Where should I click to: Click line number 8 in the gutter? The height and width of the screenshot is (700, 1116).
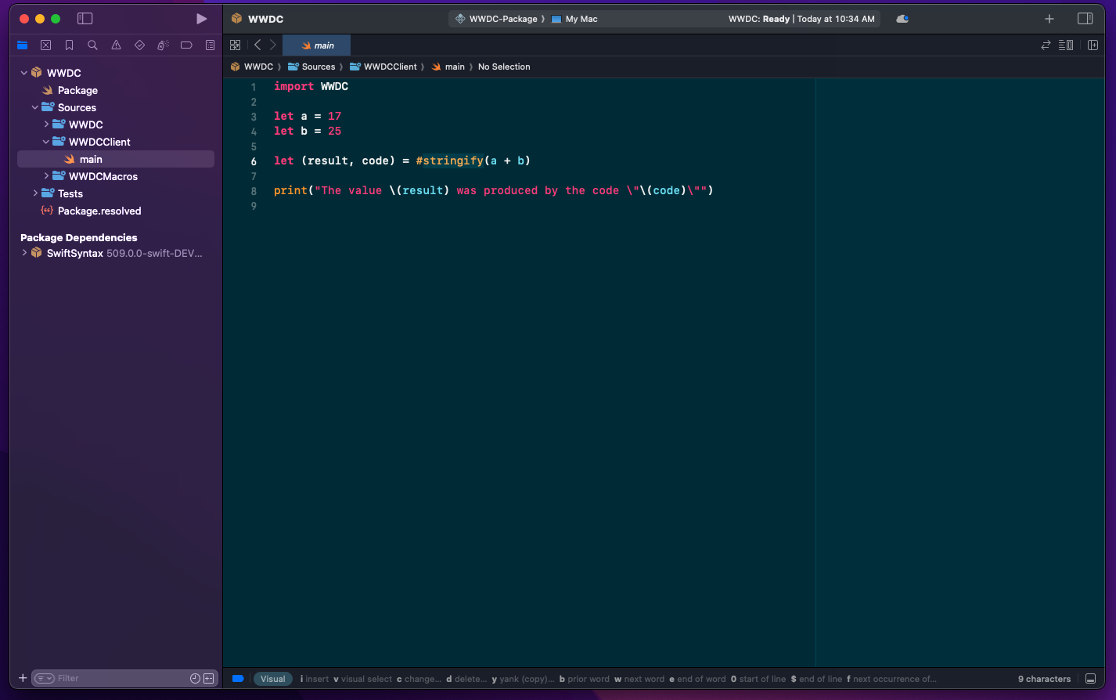(254, 191)
